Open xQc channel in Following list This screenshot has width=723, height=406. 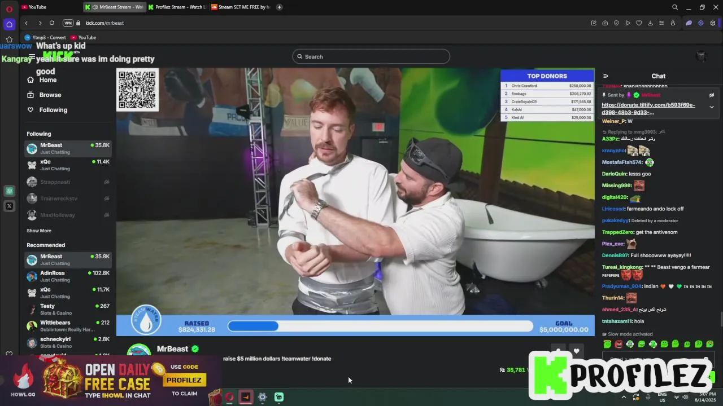(x=68, y=165)
